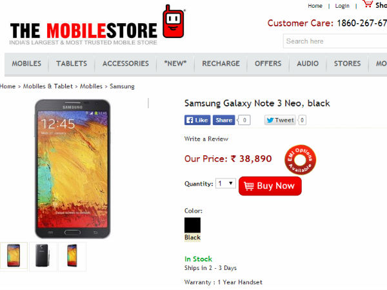Click the EMI Options Available badge
The height and width of the screenshot is (290, 387).
pos(300,160)
